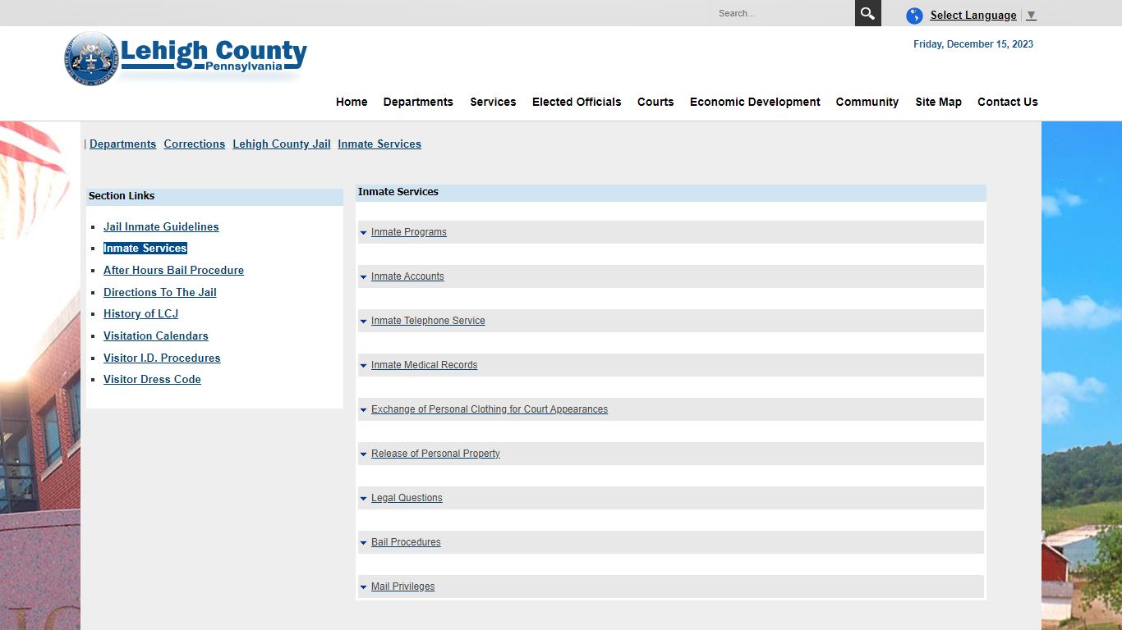Open Visitation Calendars link
This screenshot has width=1122, height=630.
(156, 336)
